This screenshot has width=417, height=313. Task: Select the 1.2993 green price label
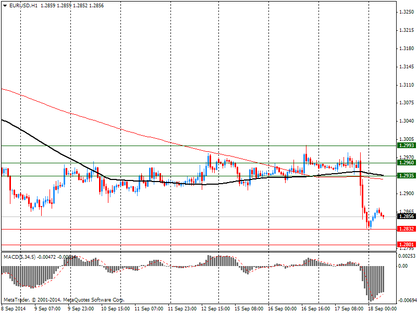(406, 146)
